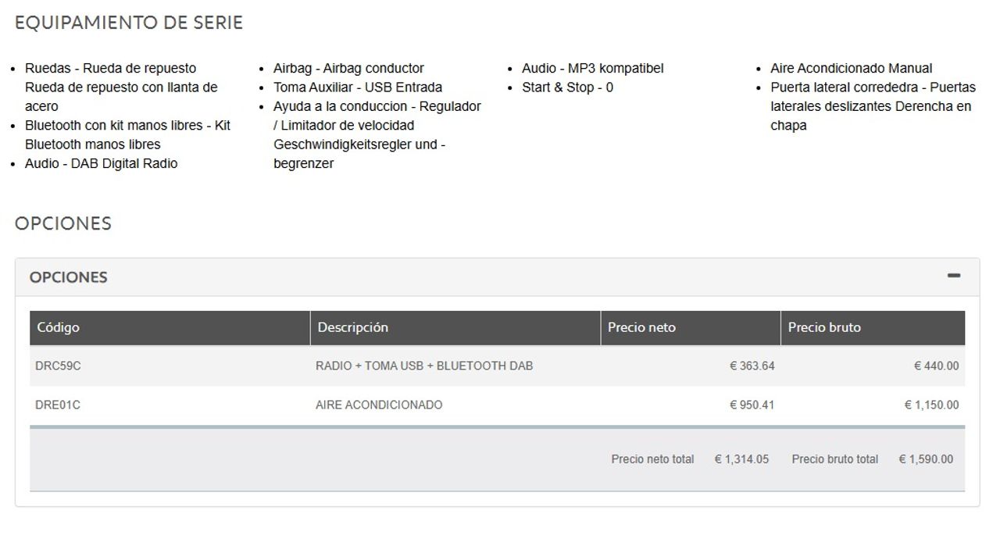This screenshot has width=1000, height=539.
Task: Click the OPCIONES panel header title
Action: click(x=69, y=277)
